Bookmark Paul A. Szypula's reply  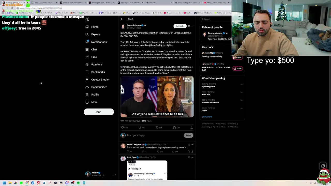(189, 152)
